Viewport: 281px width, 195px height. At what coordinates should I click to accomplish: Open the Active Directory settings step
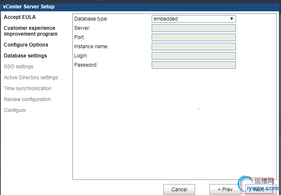pos(31,78)
